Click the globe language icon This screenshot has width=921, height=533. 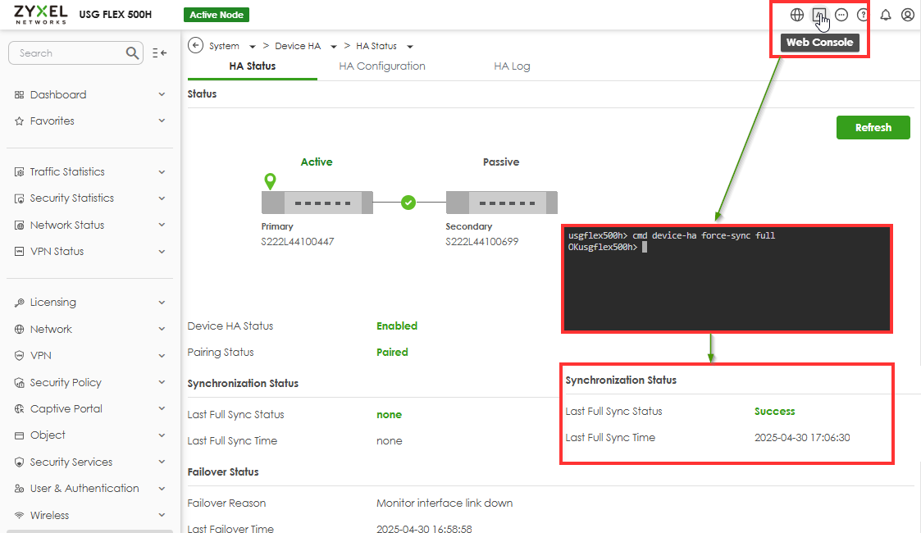tap(796, 15)
